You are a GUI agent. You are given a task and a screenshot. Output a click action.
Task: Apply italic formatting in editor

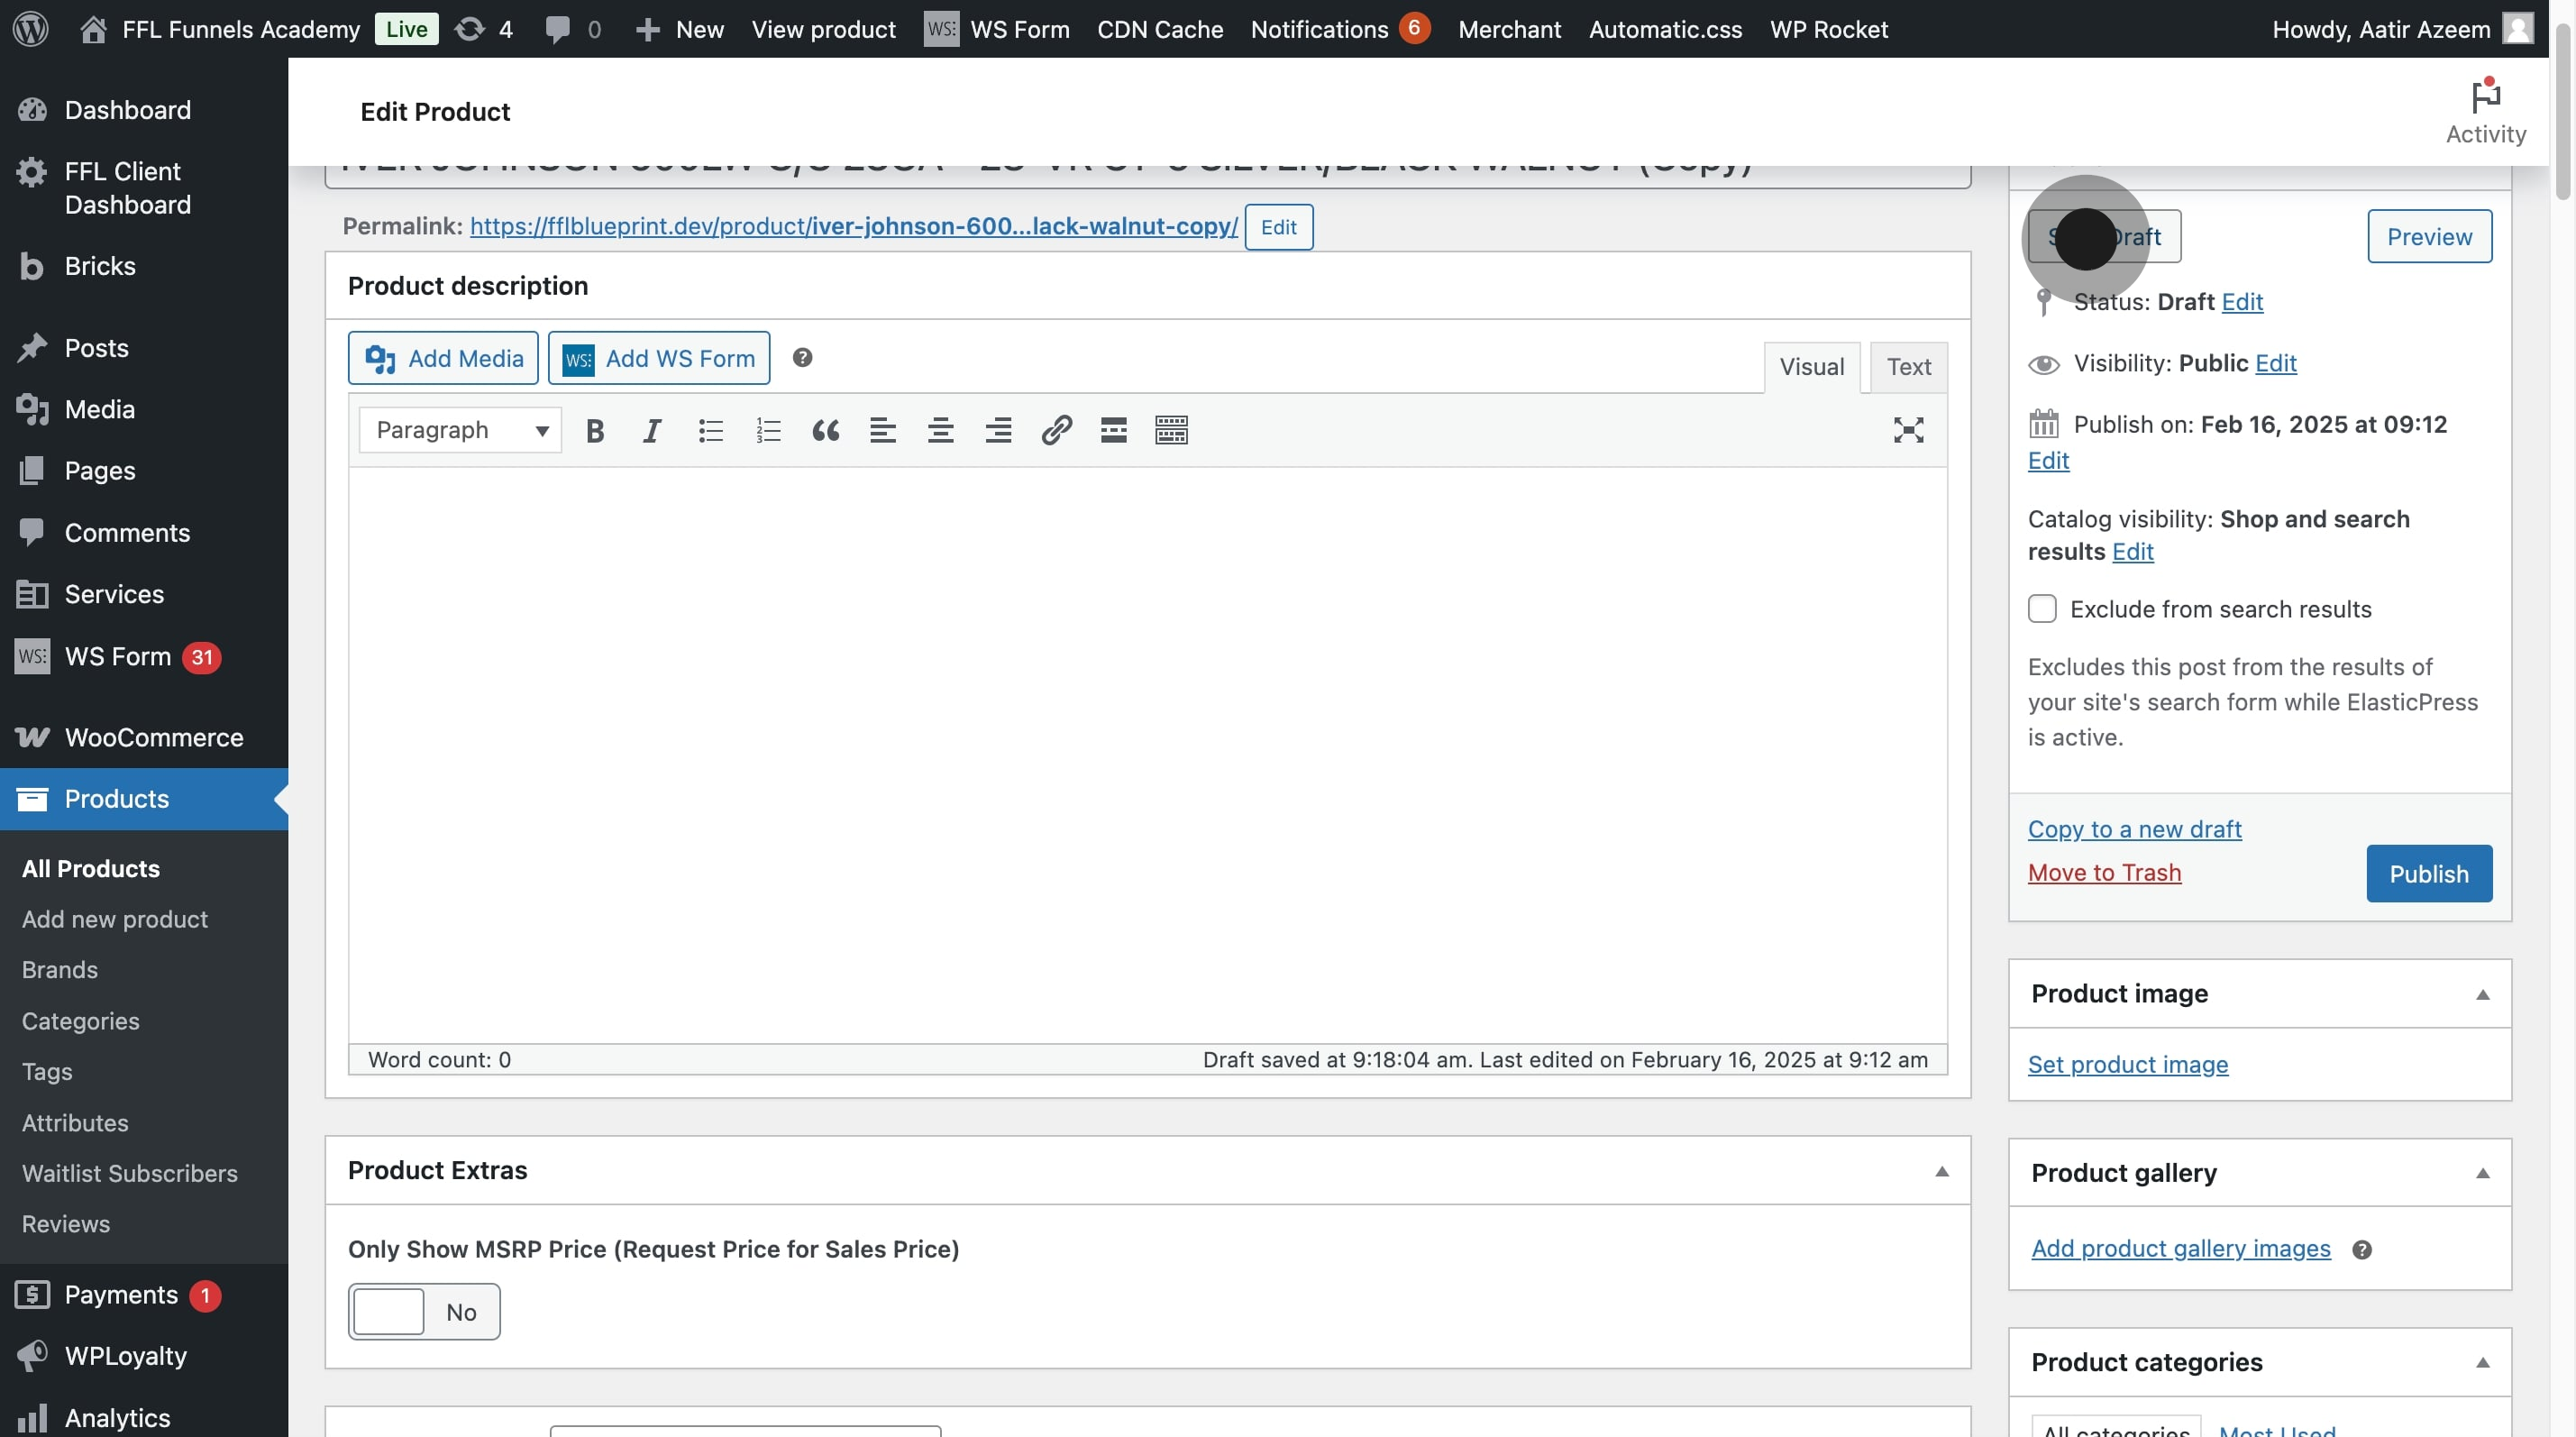652,430
